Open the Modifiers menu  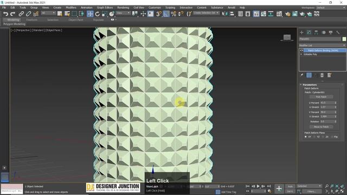click(71, 8)
